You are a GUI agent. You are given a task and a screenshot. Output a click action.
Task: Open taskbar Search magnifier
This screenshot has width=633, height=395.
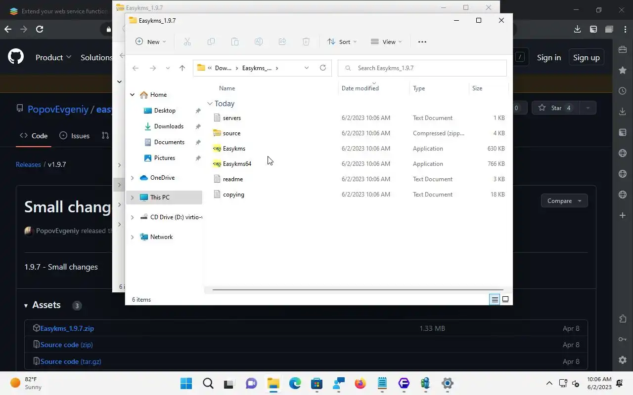[208, 383]
